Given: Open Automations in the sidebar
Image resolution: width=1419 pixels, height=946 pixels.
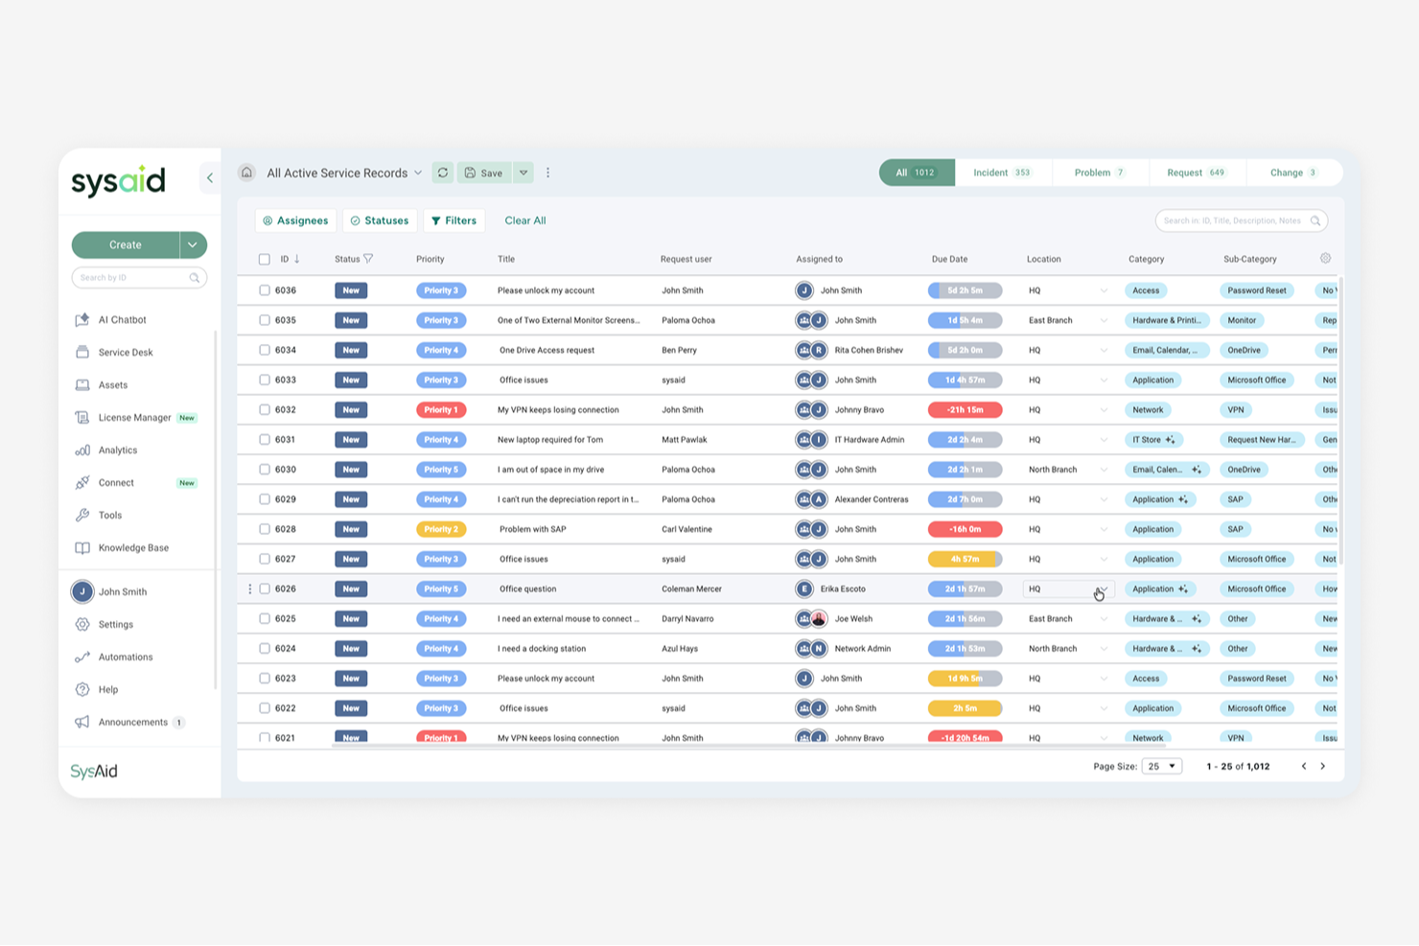Looking at the screenshot, I should point(125,657).
